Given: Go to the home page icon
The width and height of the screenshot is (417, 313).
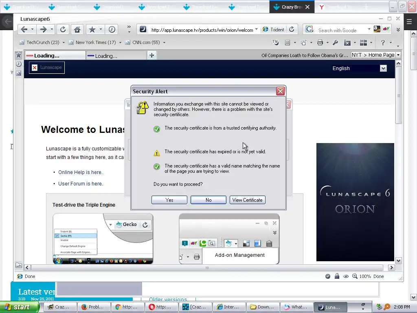Looking at the screenshot, I should (x=77, y=29).
